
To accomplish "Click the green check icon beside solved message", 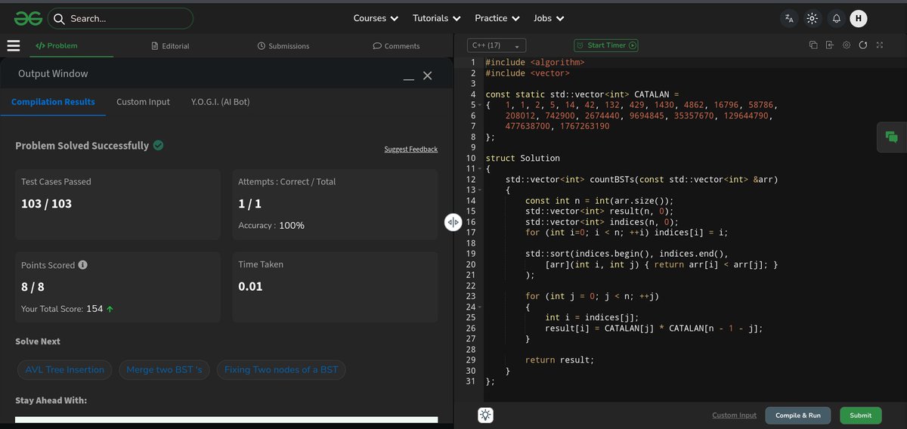I will (x=158, y=145).
